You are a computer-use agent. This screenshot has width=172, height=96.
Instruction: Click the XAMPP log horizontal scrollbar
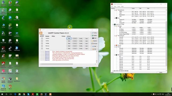click(x=68, y=64)
